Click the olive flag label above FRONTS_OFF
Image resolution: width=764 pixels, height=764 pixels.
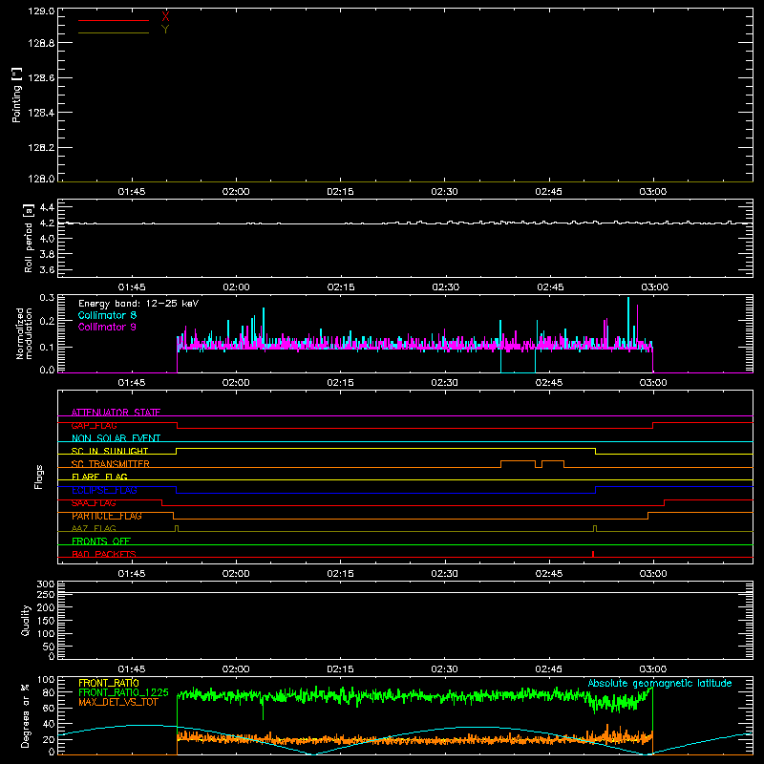pyautogui.click(x=94, y=528)
